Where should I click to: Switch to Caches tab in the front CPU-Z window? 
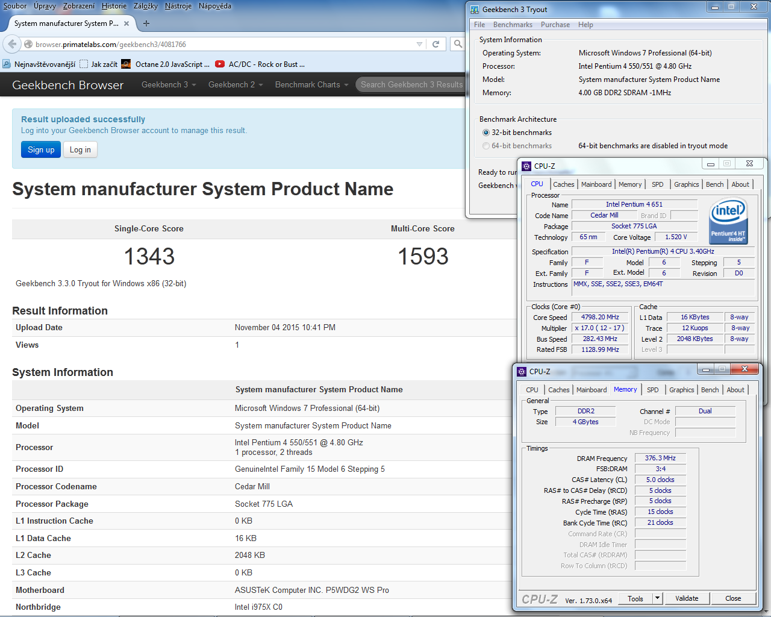click(559, 390)
